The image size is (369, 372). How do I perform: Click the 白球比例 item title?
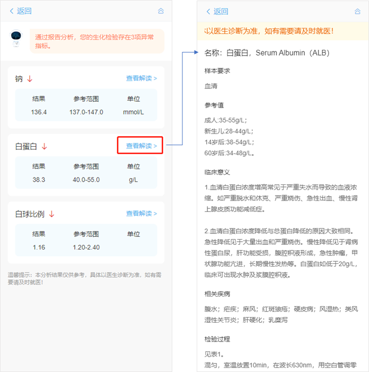tap(30, 214)
